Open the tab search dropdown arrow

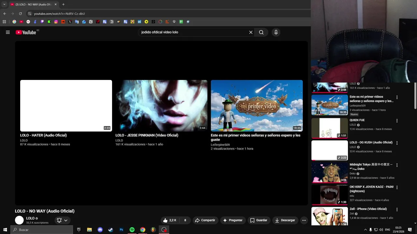click(4, 5)
